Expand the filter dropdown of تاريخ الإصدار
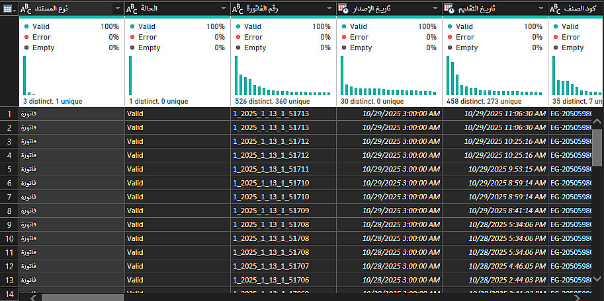604x301 pixels. [x=435, y=9]
